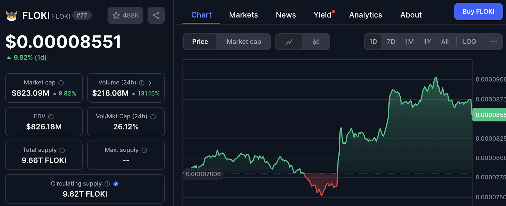The image size is (506, 206).
Task: Open the About tab
Action: coord(411,15)
